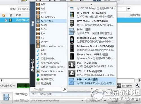Click the status circle column header
Viewport: 141px width, 104px height.
[11, 15]
